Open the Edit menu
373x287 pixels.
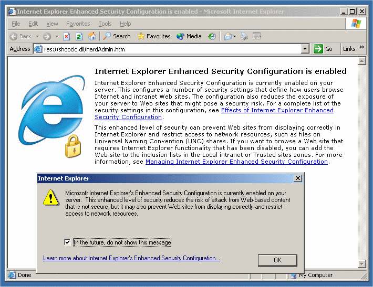33,24
